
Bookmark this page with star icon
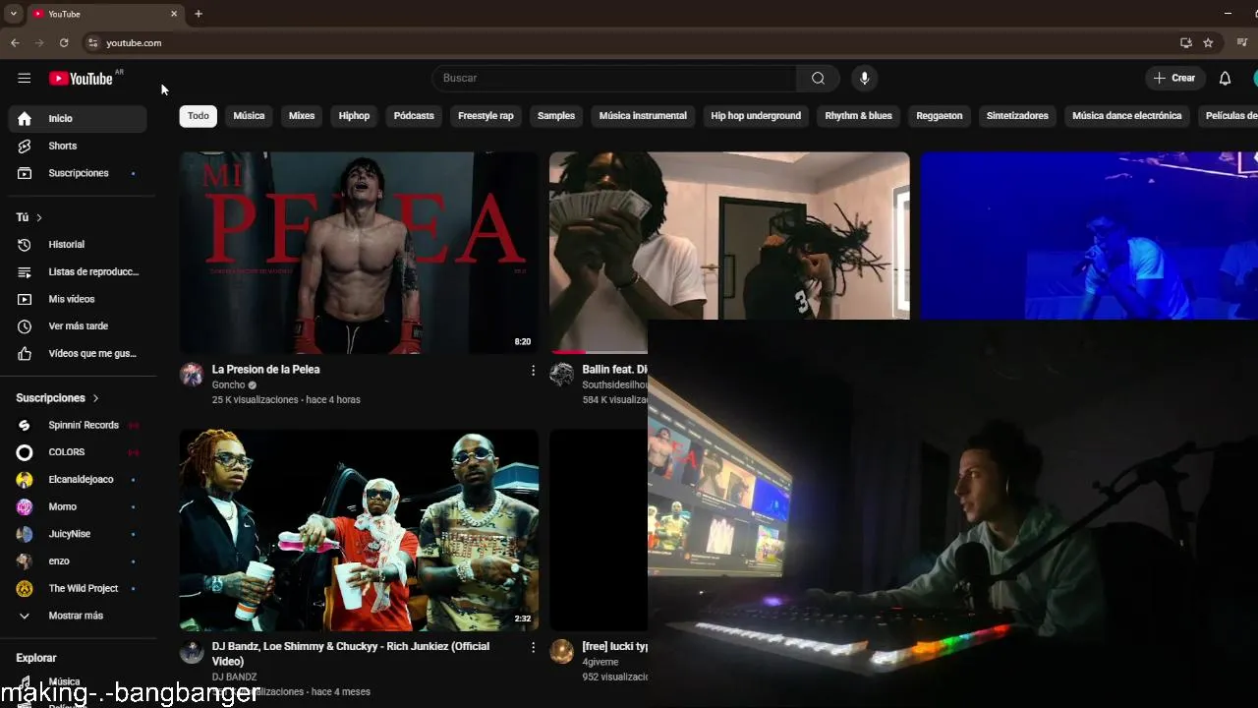(1208, 43)
